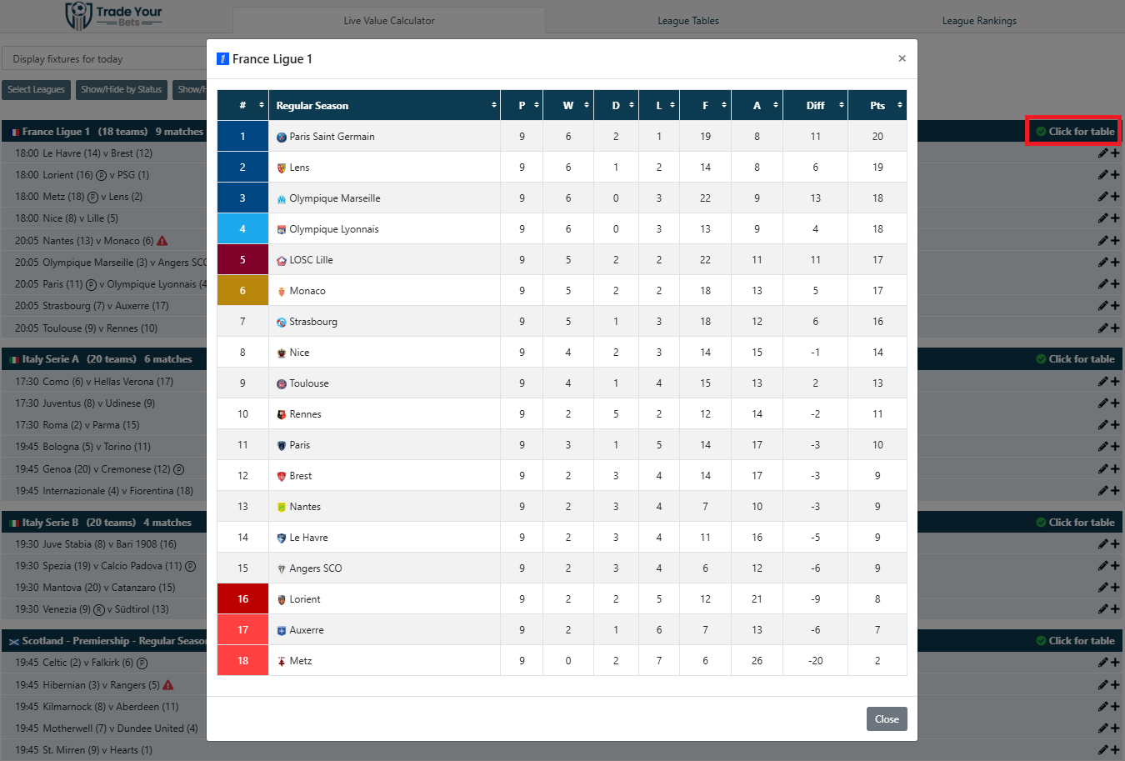Click the red warning triangle beside Nantes v Monaco

(x=162, y=241)
